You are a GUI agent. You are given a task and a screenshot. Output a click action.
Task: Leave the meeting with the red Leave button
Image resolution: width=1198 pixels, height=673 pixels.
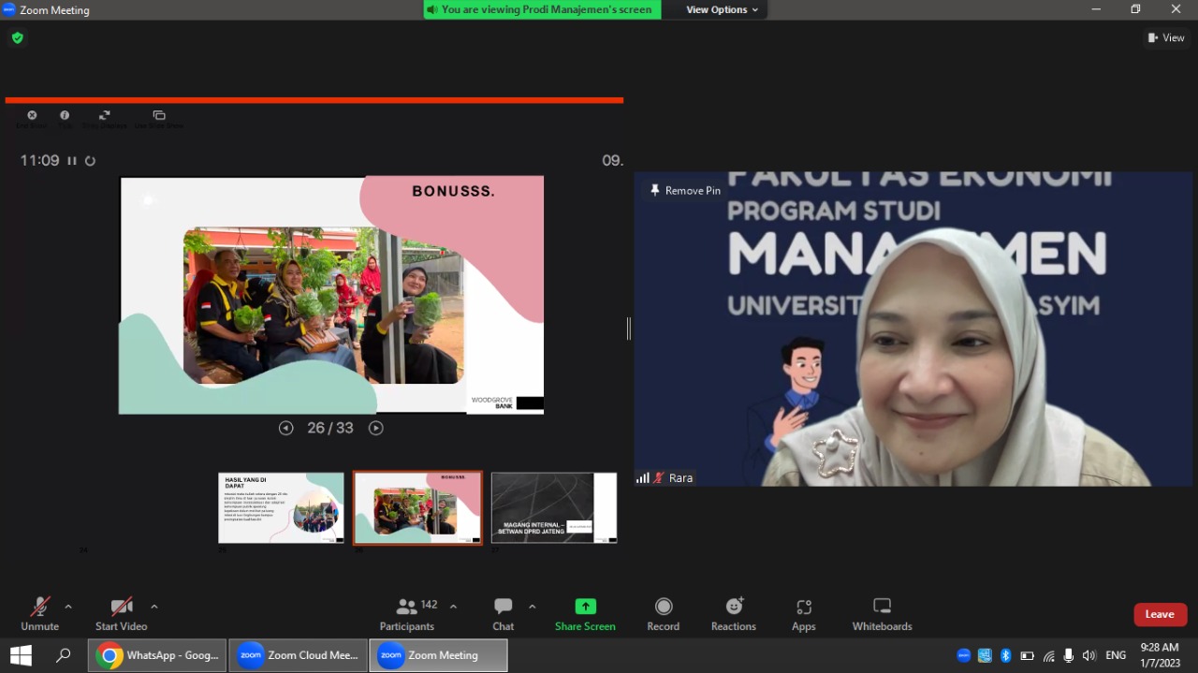[x=1160, y=614]
